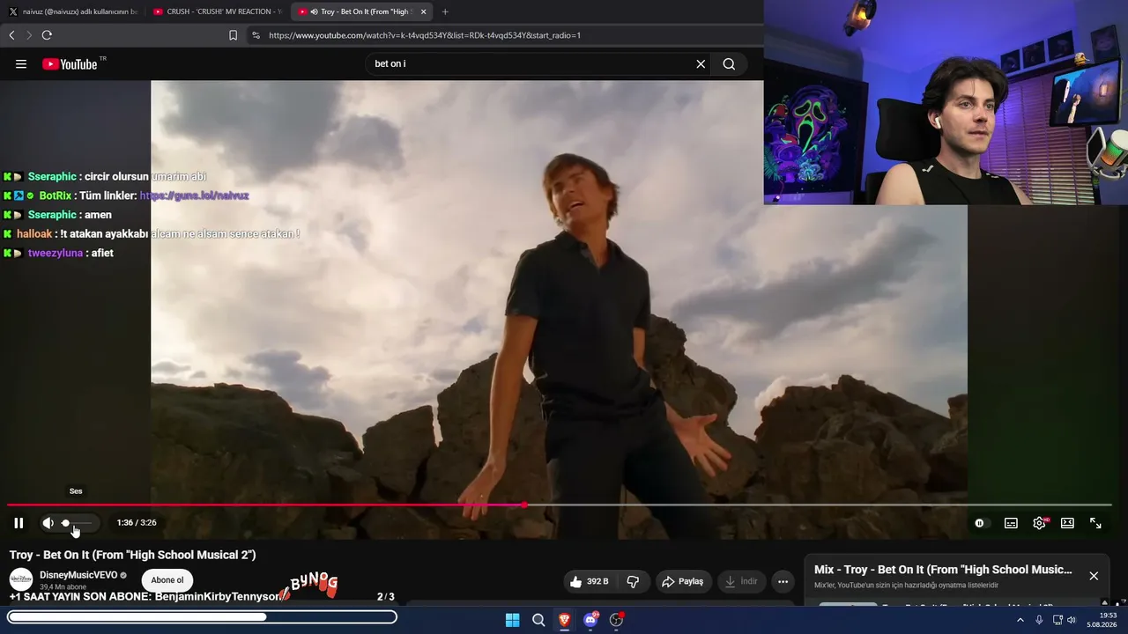This screenshot has width=1128, height=634.
Task: Switch to the naivuz X (Twitter) tab
Action: coord(74,11)
